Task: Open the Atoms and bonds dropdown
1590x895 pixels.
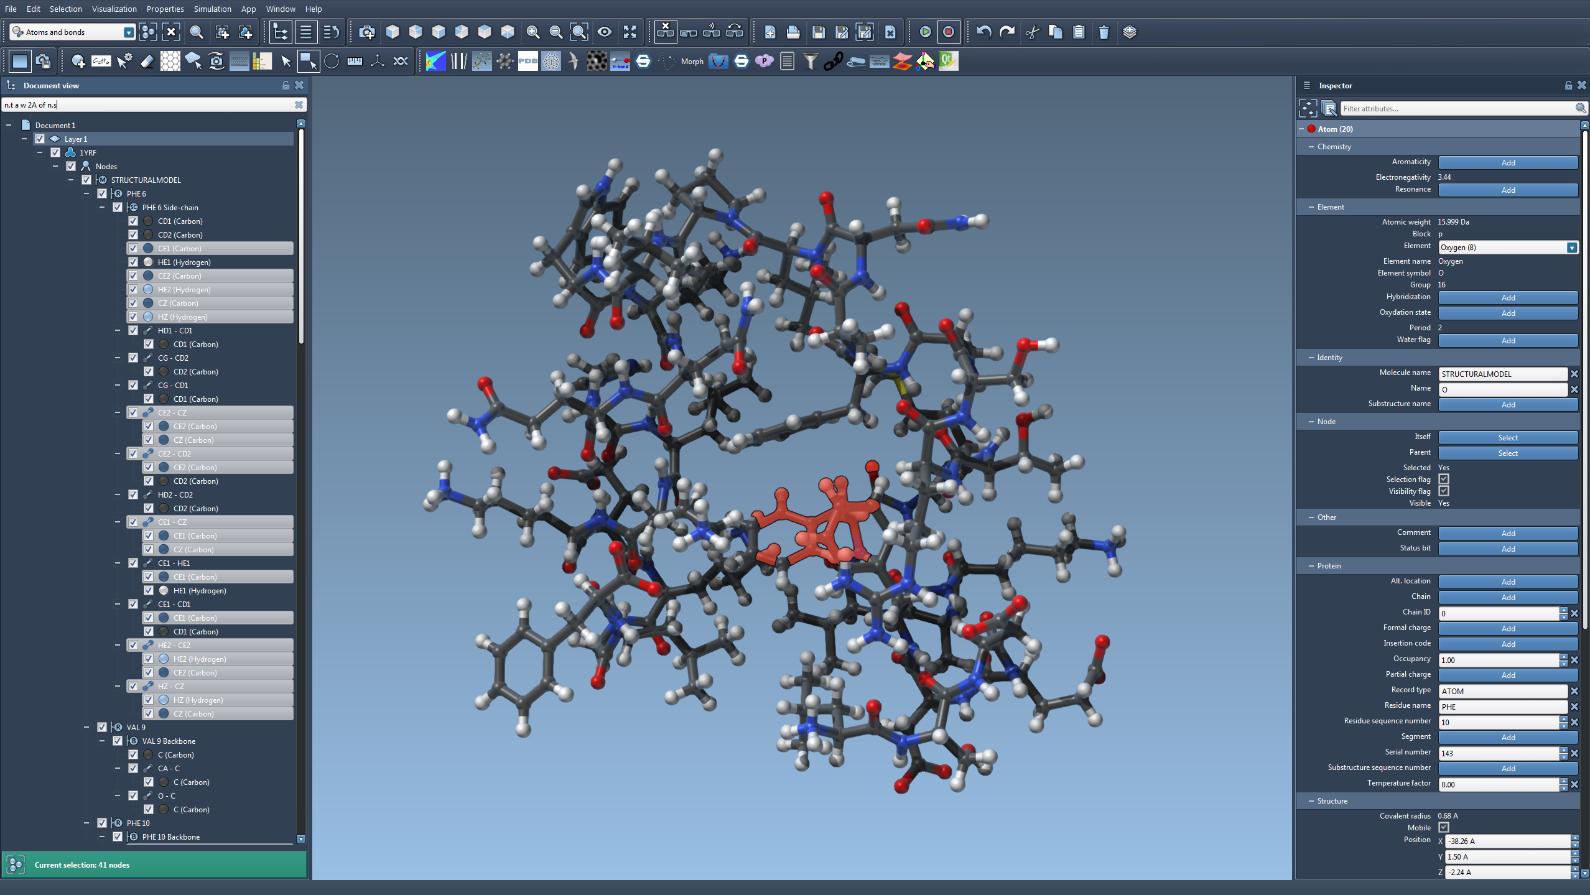Action: click(128, 32)
